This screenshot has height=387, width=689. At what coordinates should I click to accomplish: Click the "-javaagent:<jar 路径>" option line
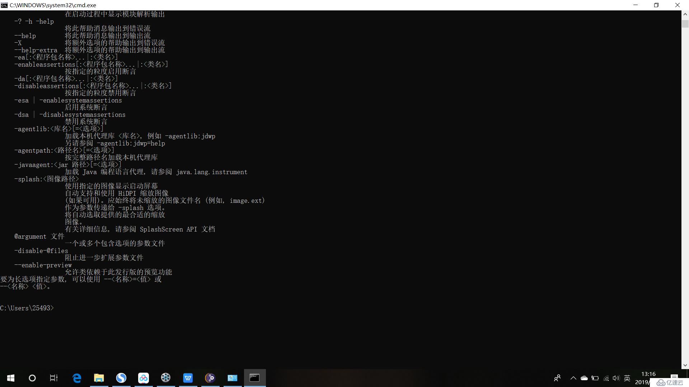point(68,165)
